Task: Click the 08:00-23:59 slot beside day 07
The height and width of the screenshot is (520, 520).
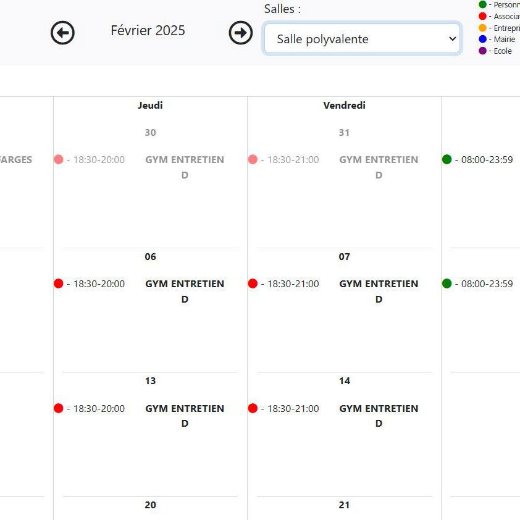Action: (487, 284)
